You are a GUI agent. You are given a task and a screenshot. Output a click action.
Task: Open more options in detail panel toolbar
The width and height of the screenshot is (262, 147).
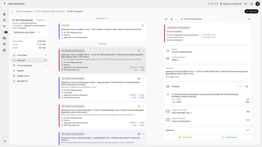pos(176,19)
